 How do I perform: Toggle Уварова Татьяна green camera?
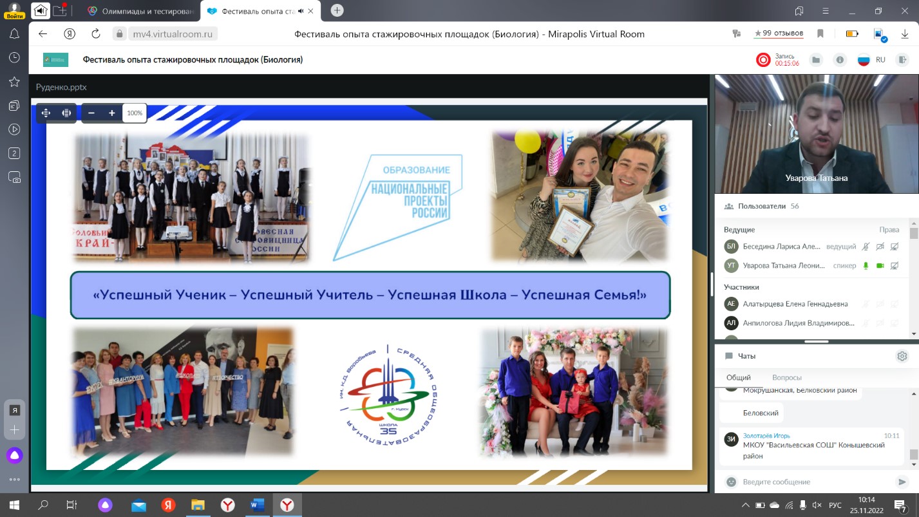[x=880, y=265]
